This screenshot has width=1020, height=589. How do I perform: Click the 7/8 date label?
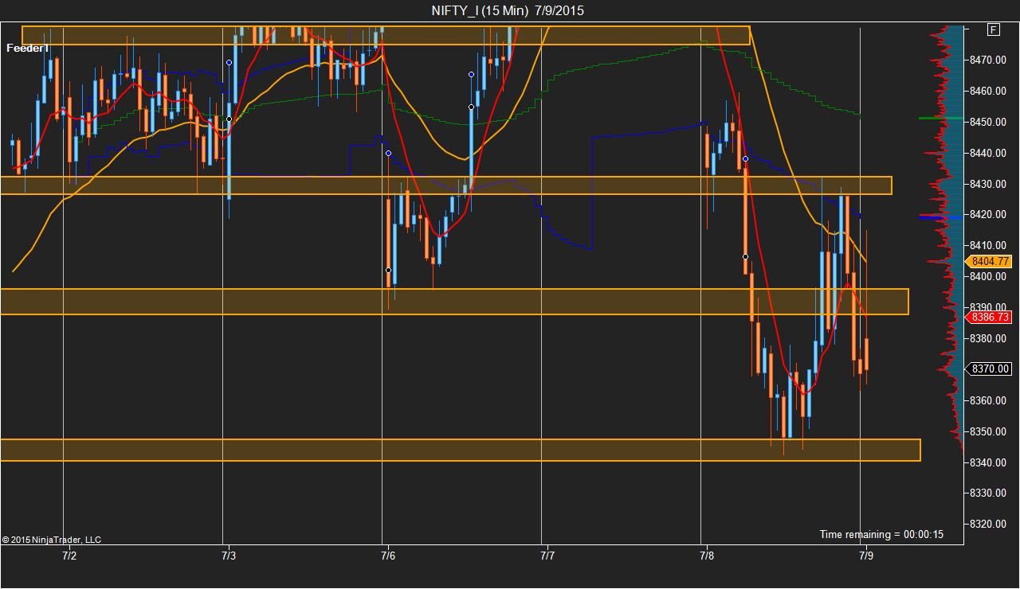[705, 555]
